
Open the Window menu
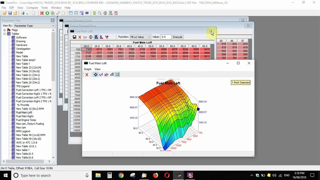pyautogui.click(x=56, y=8)
